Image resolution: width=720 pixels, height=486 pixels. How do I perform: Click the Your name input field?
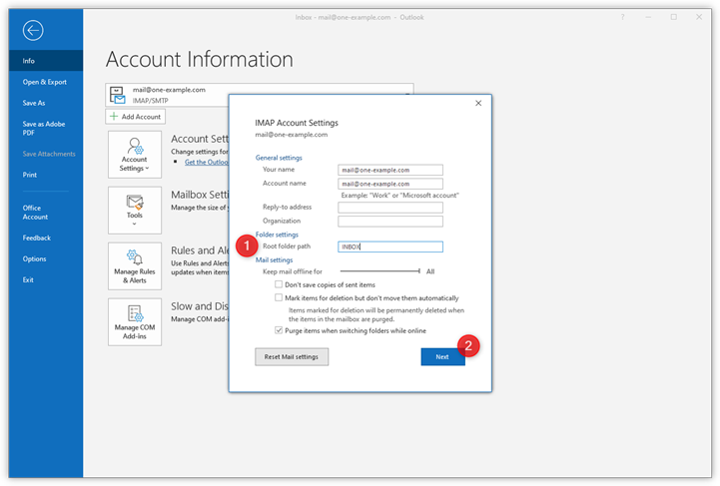pyautogui.click(x=390, y=170)
